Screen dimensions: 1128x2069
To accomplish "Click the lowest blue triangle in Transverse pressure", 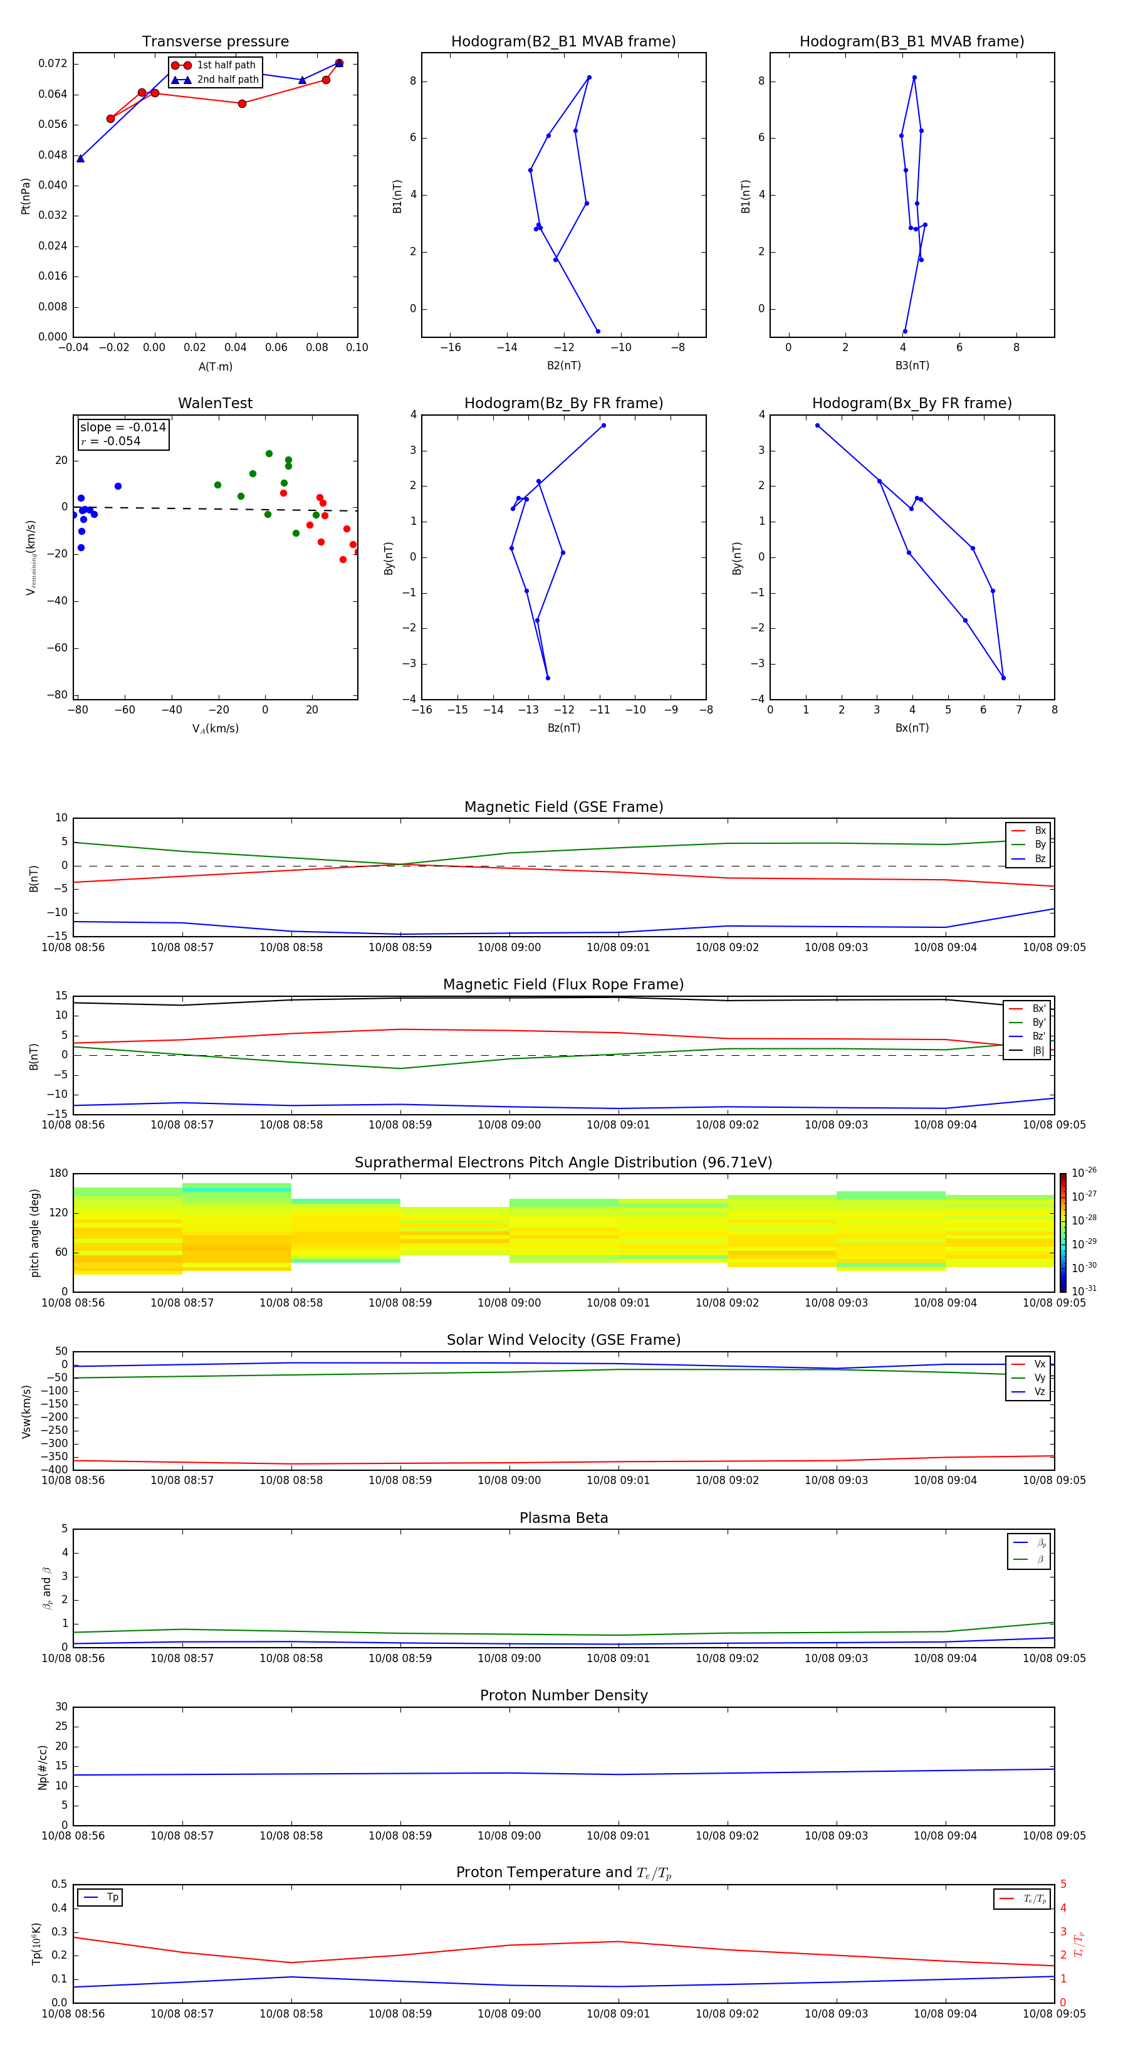I will [x=80, y=158].
